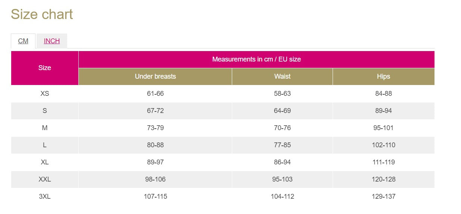Select the XL size row label

coord(45,162)
